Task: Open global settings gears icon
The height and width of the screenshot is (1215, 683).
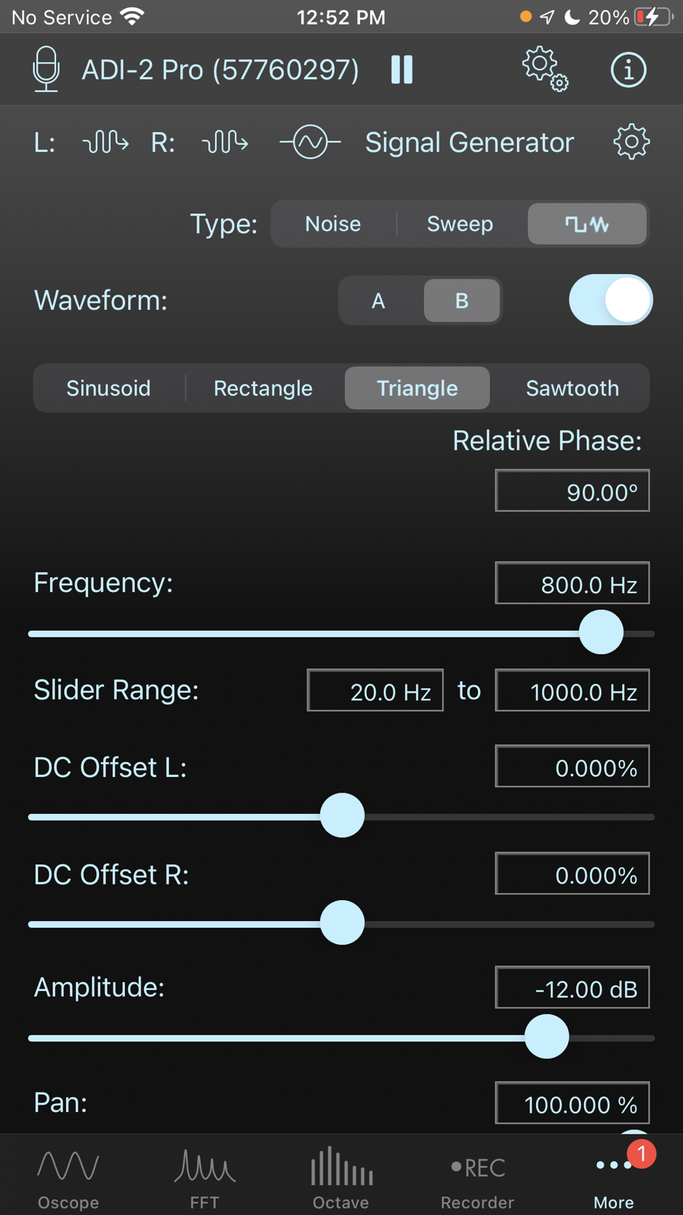Action: click(544, 69)
